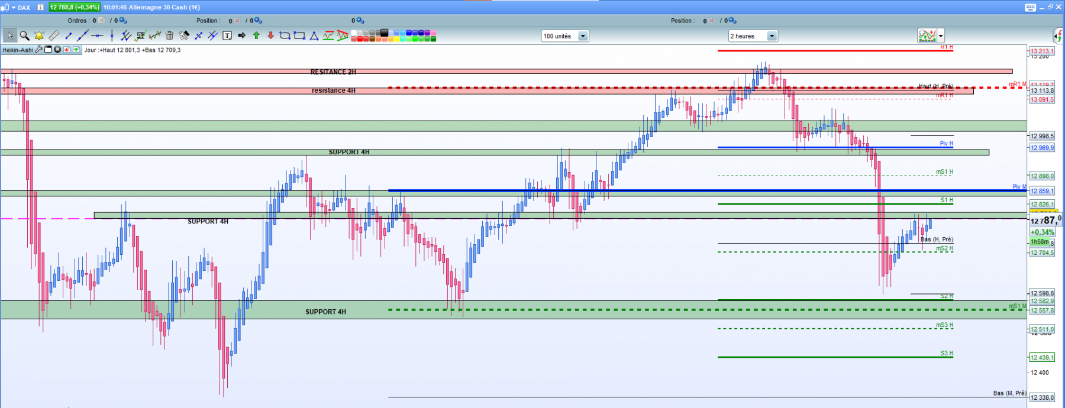Select the text annotation tool

click(x=227, y=35)
